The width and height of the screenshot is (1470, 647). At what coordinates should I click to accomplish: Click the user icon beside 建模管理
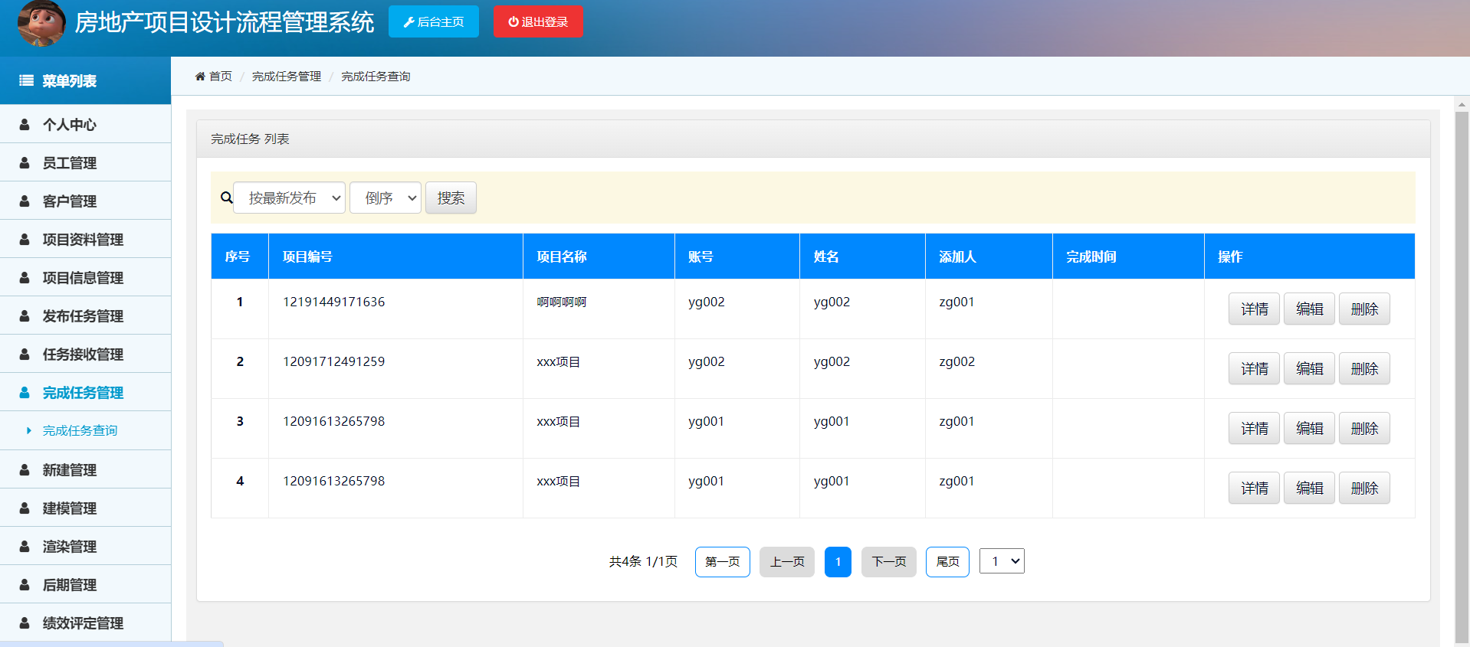[25, 508]
